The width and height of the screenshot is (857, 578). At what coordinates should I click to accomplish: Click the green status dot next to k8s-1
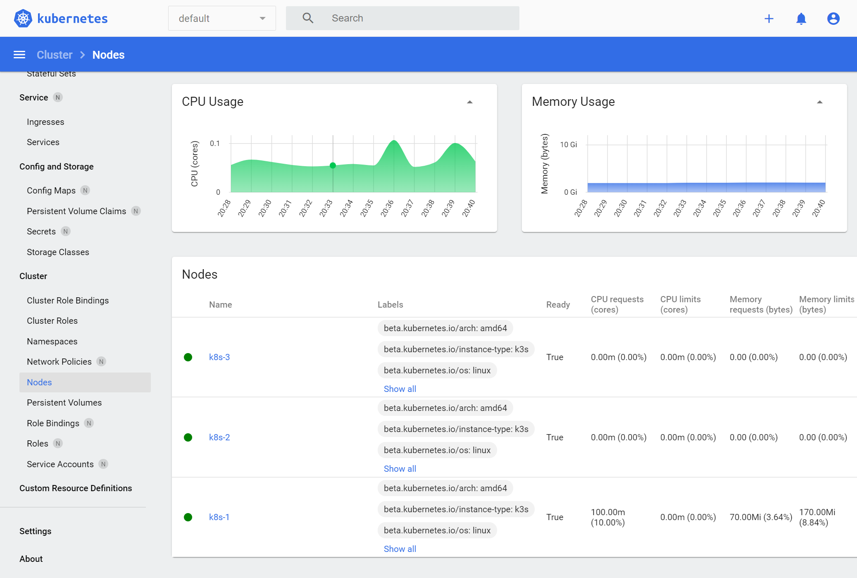pyautogui.click(x=188, y=517)
